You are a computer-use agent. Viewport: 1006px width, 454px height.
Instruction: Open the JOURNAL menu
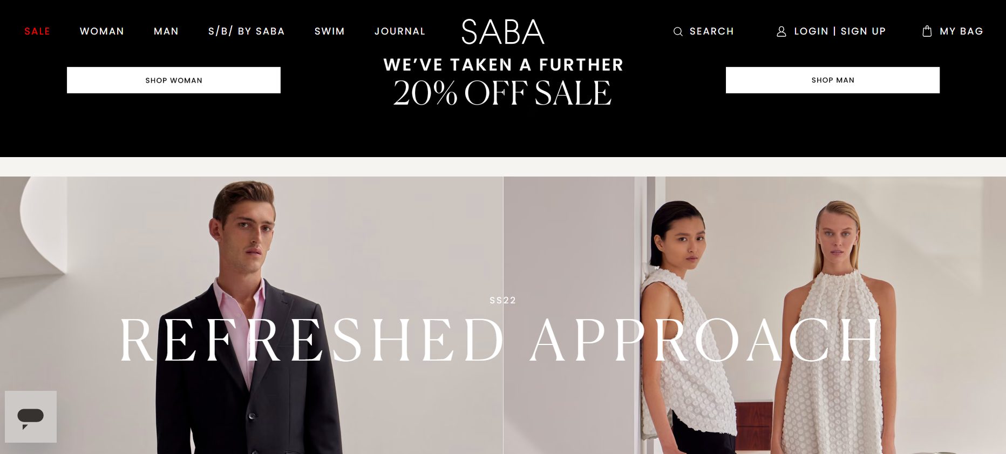[400, 31]
